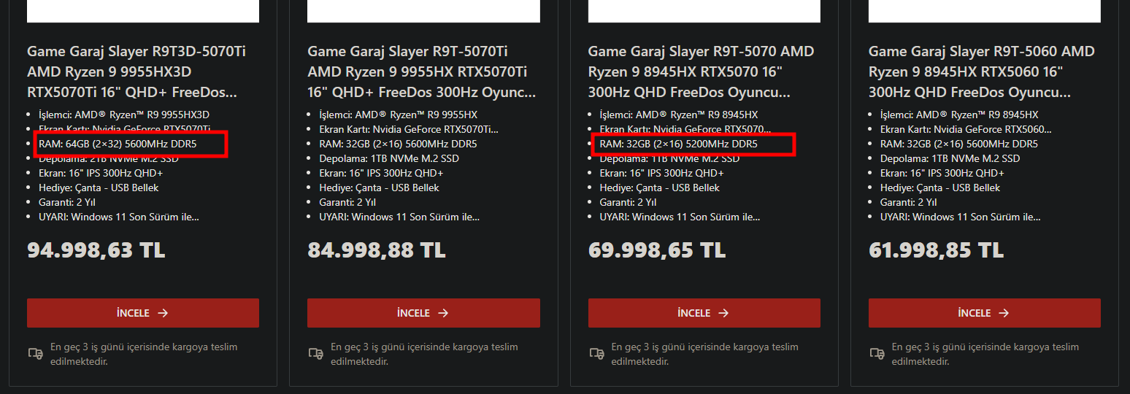Click the shipping truck icon in fourth card
The height and width of the screenshot is (394, 1130).
pos(877,353)
